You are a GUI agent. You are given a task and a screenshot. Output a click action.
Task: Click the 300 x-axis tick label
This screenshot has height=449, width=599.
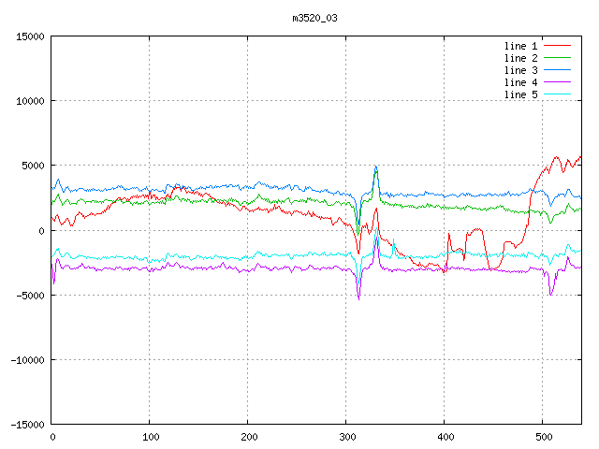pyautogui.click(x=346, y=437)
